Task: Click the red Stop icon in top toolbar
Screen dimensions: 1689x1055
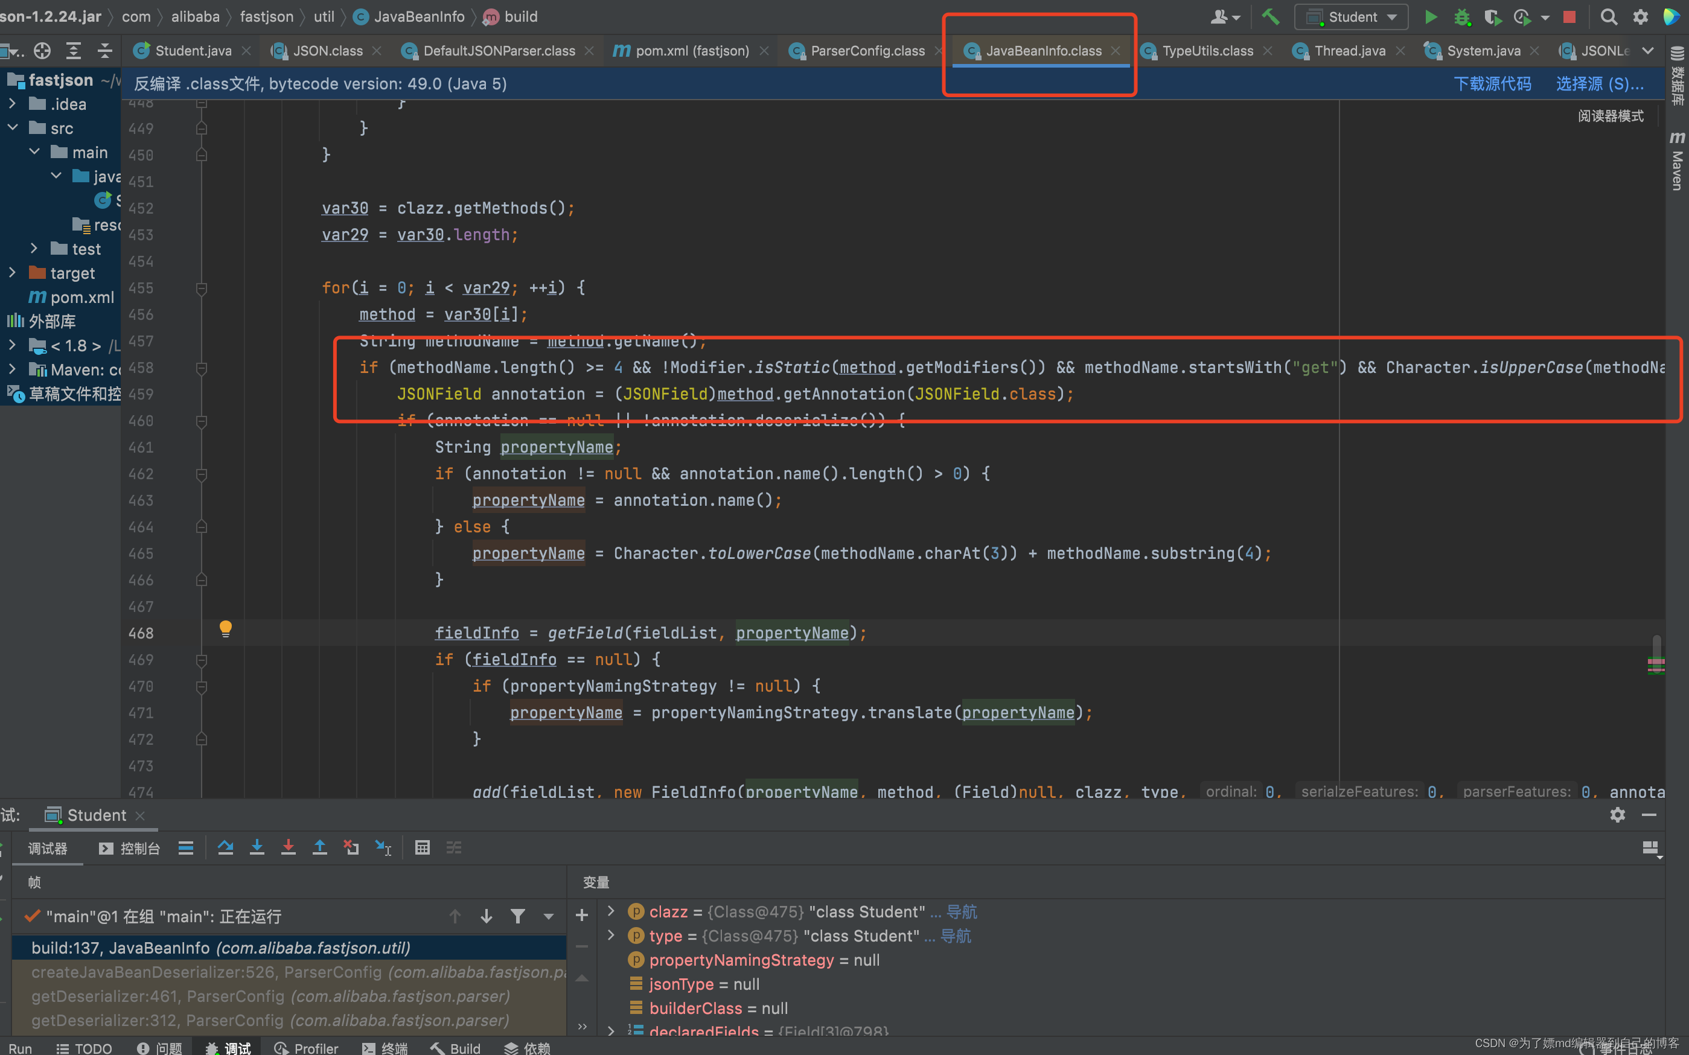Action: point(1569,17)
